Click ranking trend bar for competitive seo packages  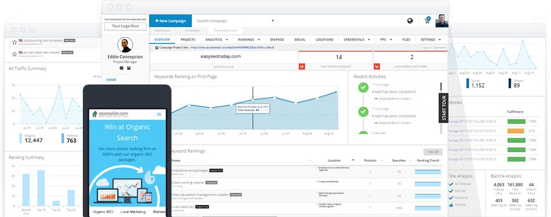(x=428, y=172)
